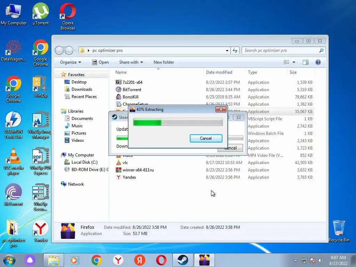Open Libraries in navigation pane
356x267 pixels.
click(x=75, y=111)
